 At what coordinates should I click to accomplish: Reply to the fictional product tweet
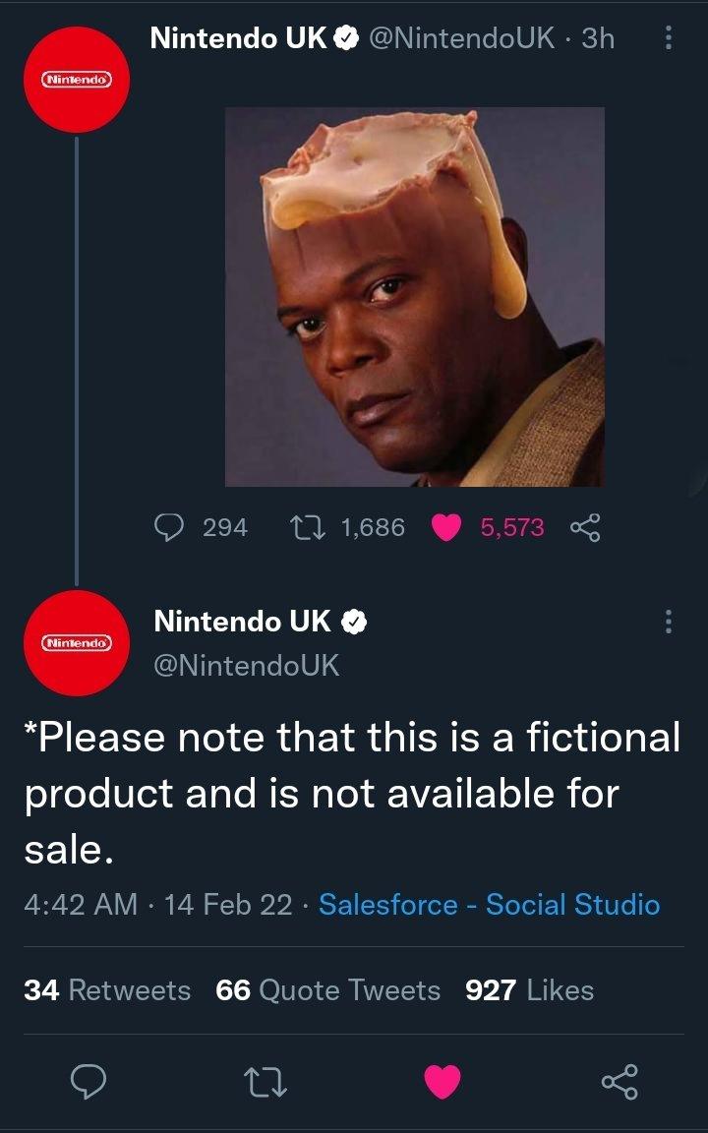(89, 1082)
